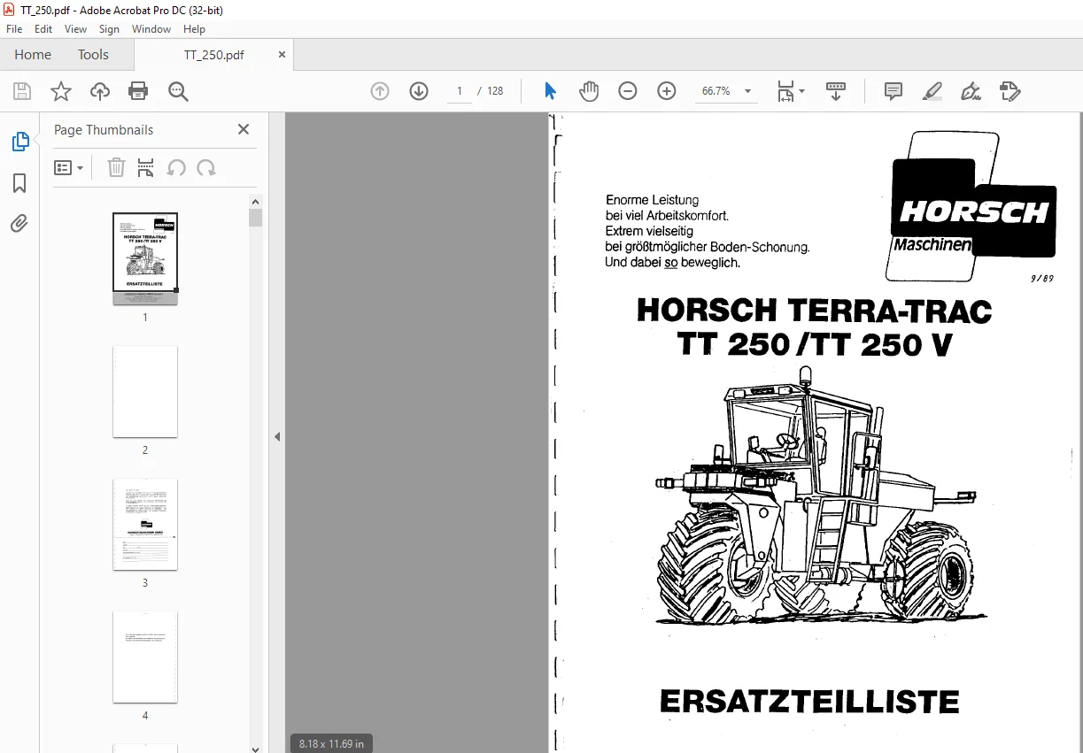Go to the previous page arrow
1083x753 pixels.
(x=380, y=91)
